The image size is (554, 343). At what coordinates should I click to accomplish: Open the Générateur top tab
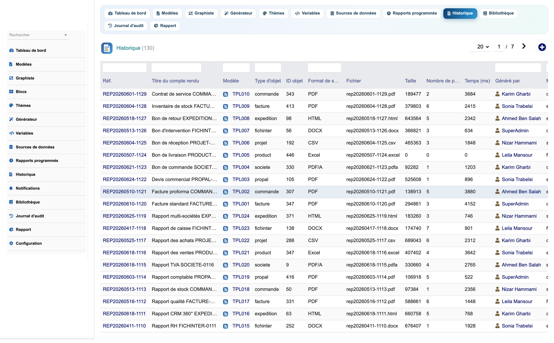pyautogui.click(x=238, y=13)
